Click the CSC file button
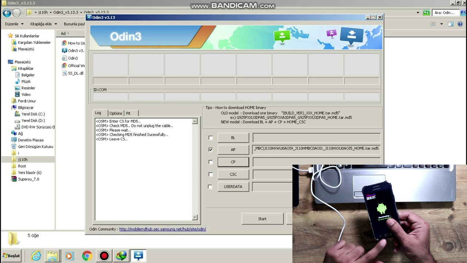Screen dimensions: 467x263 (x=233, y=174)
